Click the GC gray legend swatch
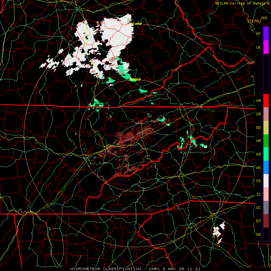The height and width of the screenshot is (271, 271). pyautogui.click(x=266, y=207)
